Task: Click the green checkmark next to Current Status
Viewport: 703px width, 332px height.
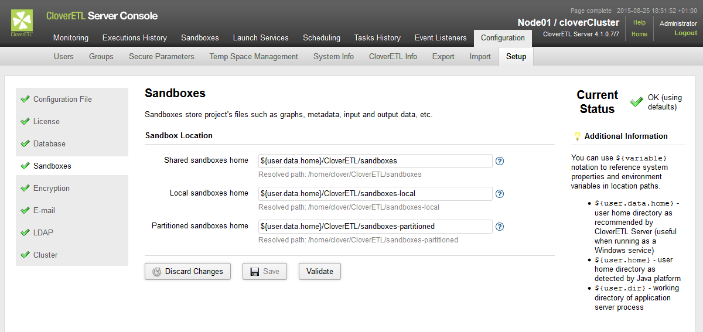Action: click(636, 102)
